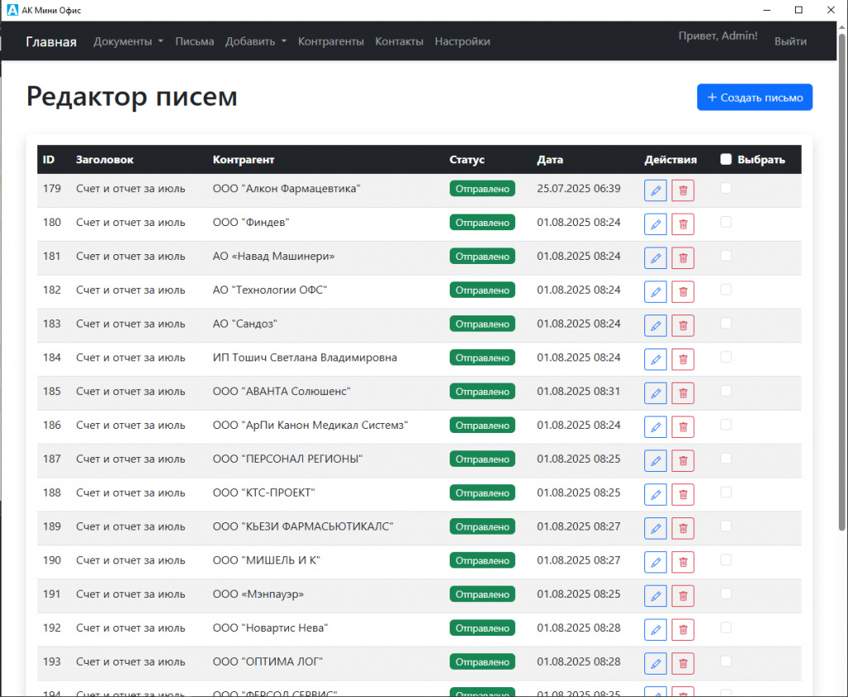The width and height of the screenshot is (848, 697).
Task: Select the checkbox in row 190
Action: pyautogui.click(x=725, y=560)
